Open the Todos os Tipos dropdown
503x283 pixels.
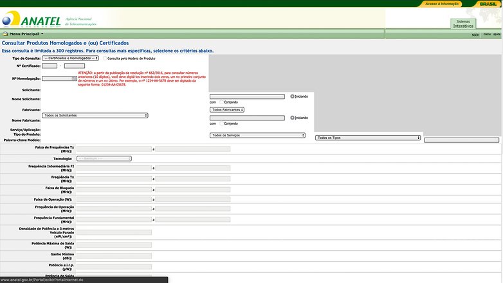[368, 138]
